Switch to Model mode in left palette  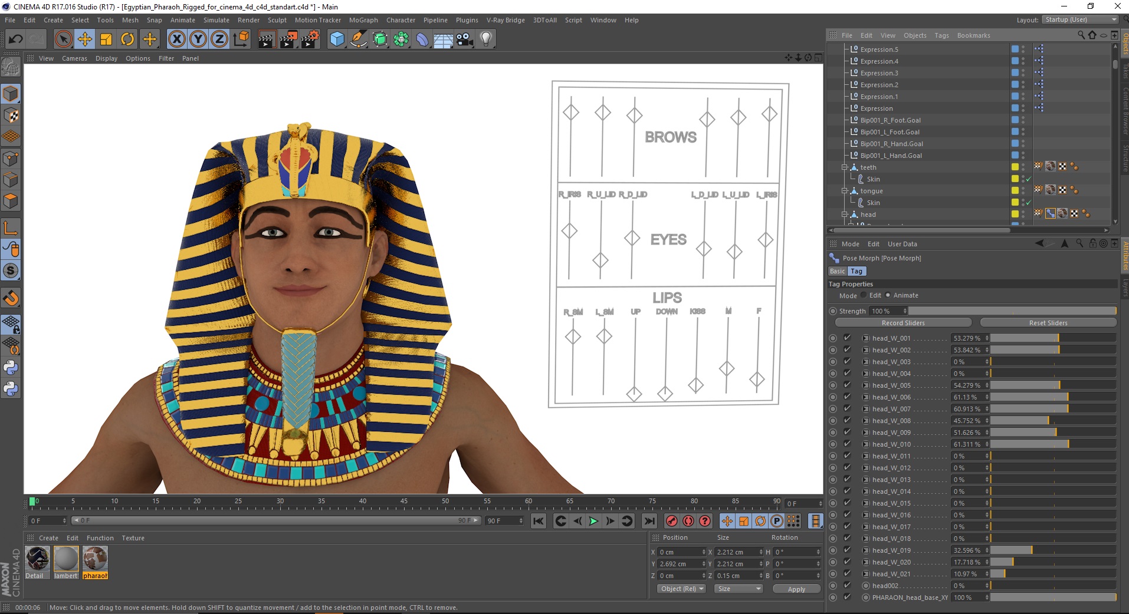tap(11, 94)
